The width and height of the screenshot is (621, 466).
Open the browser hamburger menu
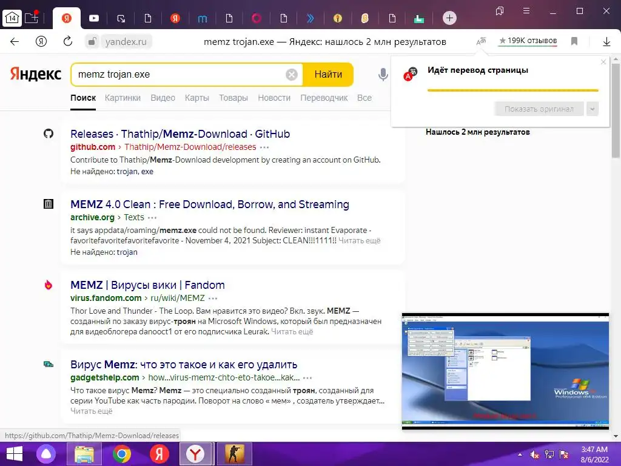pyautogui.click(x=526, y=11)
